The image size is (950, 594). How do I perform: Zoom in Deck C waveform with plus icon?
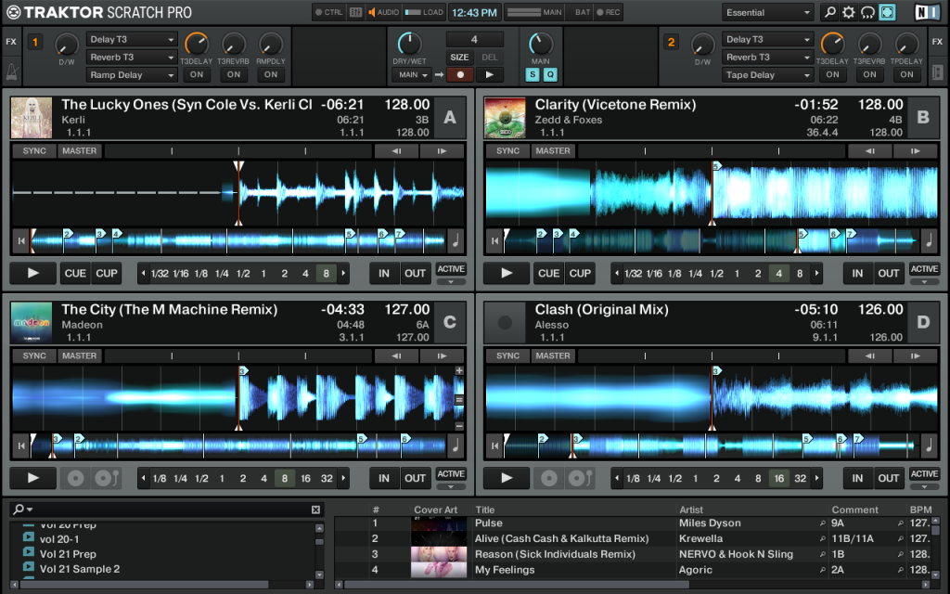(x=459, y=371)
